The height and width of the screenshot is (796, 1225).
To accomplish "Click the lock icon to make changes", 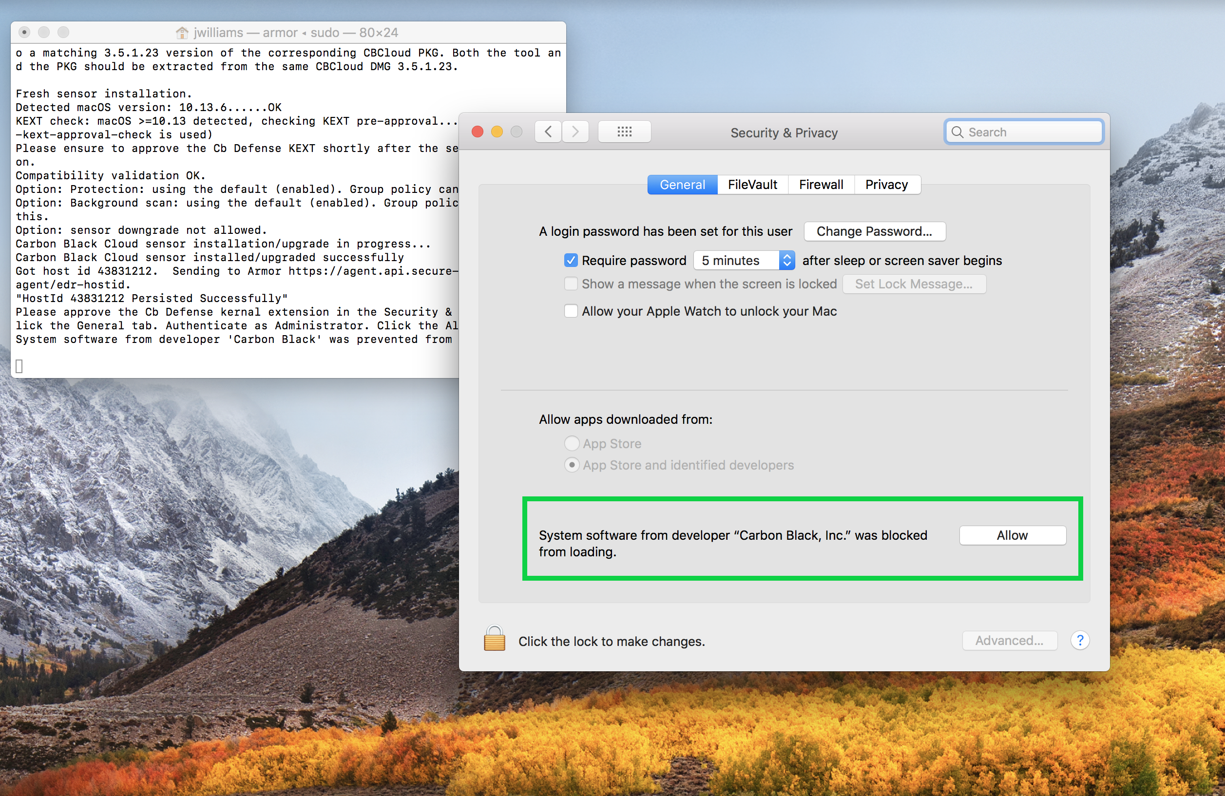I will [x=494, y=639].
